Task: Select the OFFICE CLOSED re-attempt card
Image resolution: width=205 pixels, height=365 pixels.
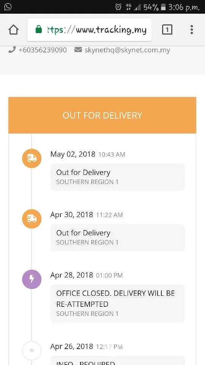Action: point(118,303)
